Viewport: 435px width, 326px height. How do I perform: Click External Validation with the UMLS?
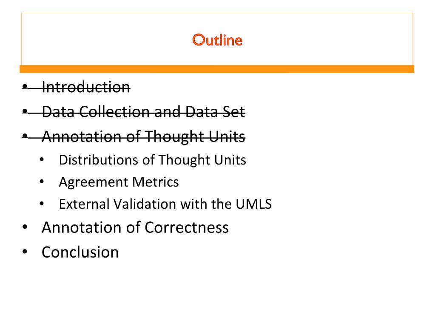click(165, 204)
